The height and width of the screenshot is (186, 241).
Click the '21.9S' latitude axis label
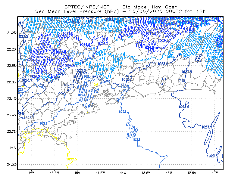[11, 33]
